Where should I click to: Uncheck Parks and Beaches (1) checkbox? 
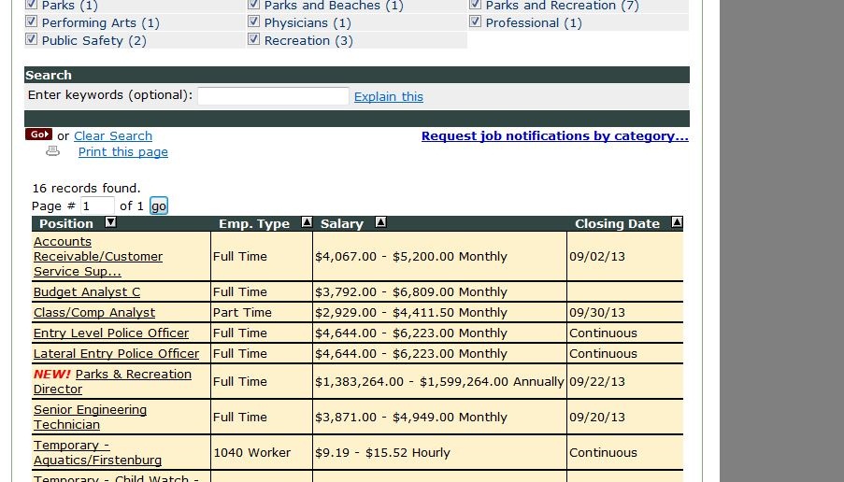click(x=253, y=5)
